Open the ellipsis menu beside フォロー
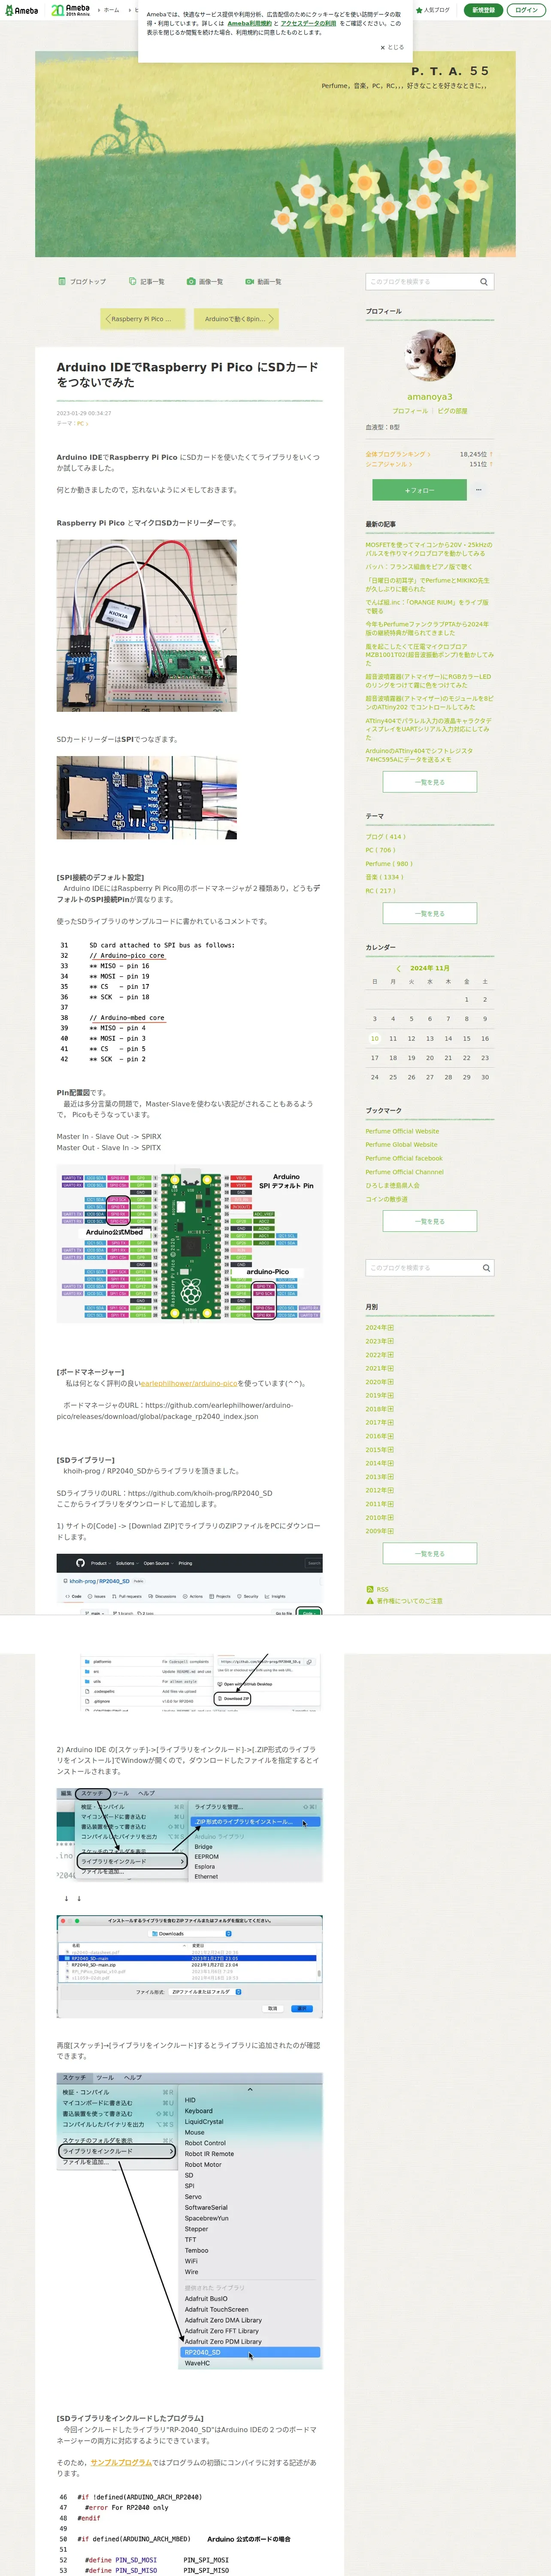This screenshot has width=551, height=2576. 479,490
